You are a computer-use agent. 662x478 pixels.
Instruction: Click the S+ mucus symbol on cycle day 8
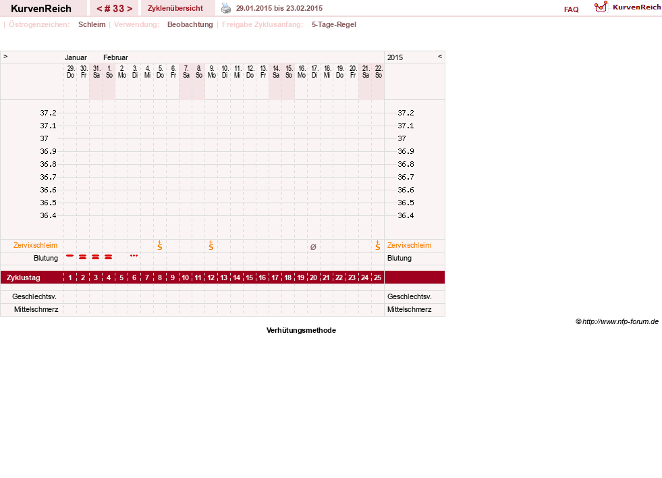(x=159, y=245)
